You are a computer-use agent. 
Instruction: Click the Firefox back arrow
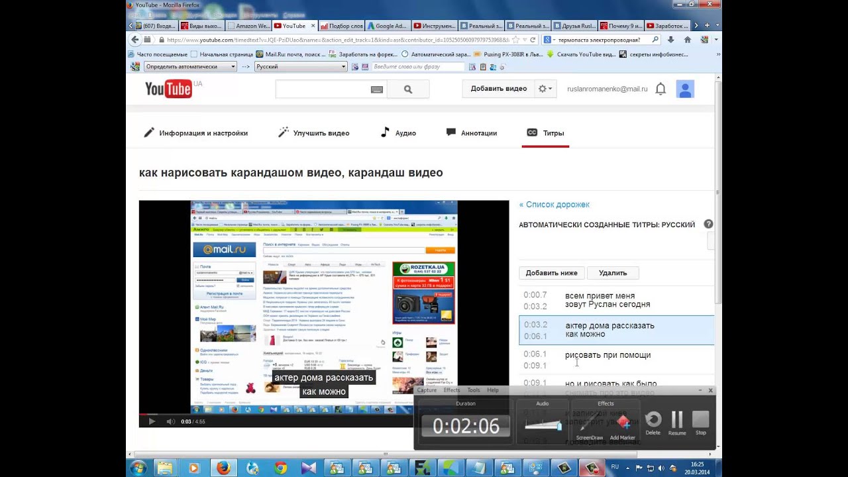135,40
